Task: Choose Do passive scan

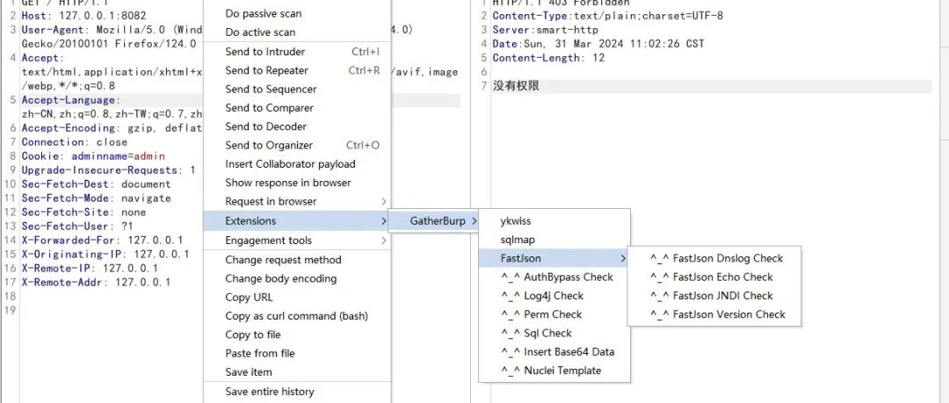Action: pos(297,13)
